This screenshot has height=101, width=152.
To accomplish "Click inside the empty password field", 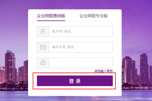I will (80, 63).
